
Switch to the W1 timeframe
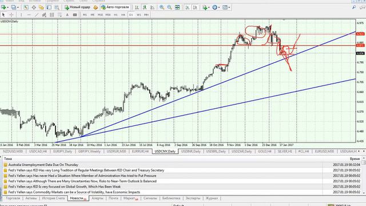click(138, 15)
